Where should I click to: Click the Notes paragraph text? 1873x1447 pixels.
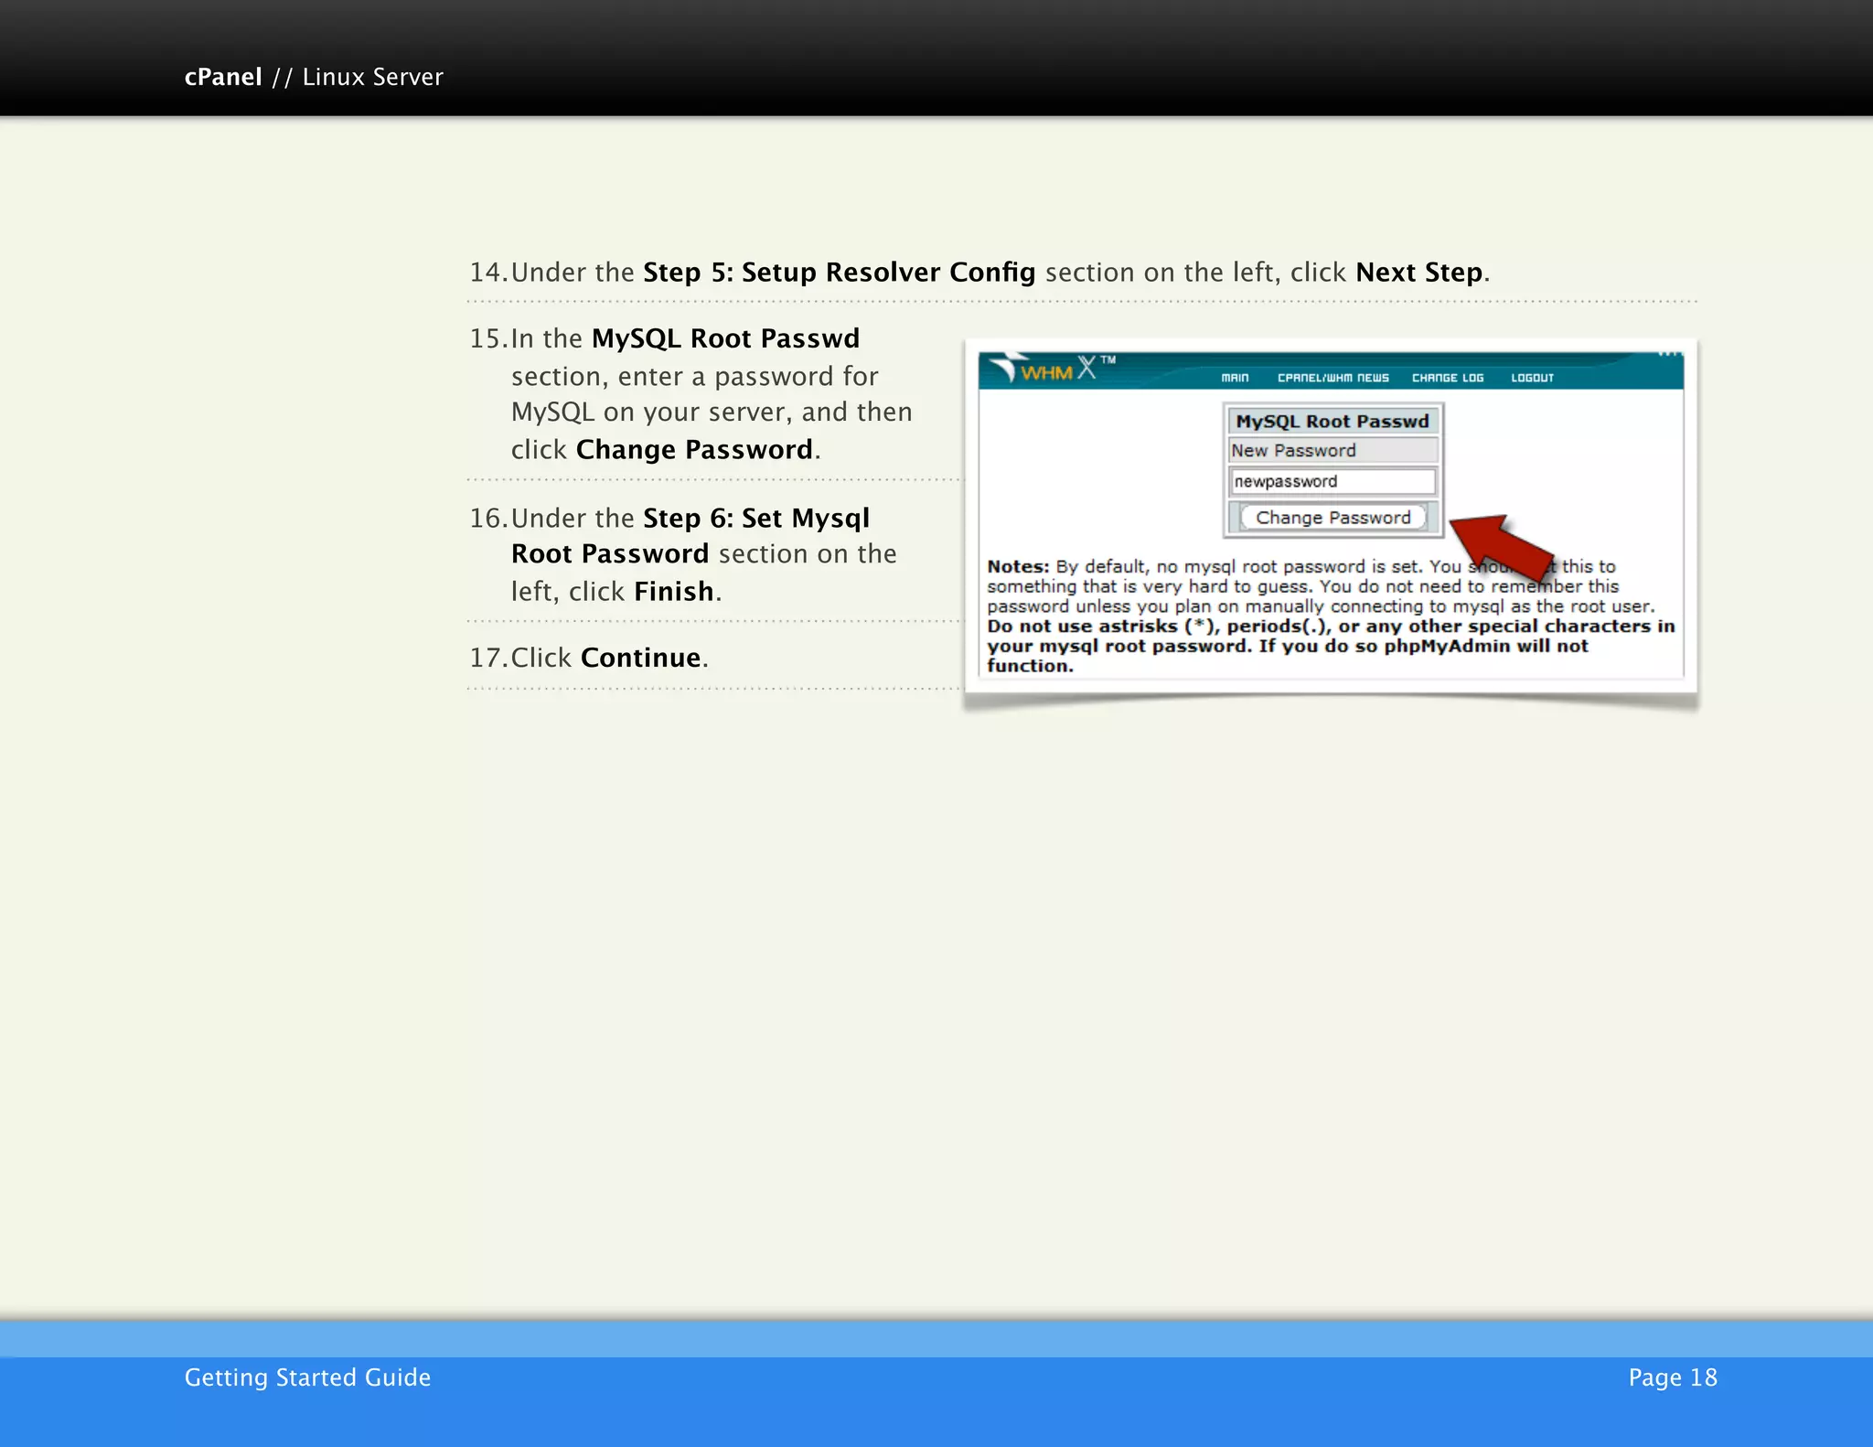(1331, 616)
